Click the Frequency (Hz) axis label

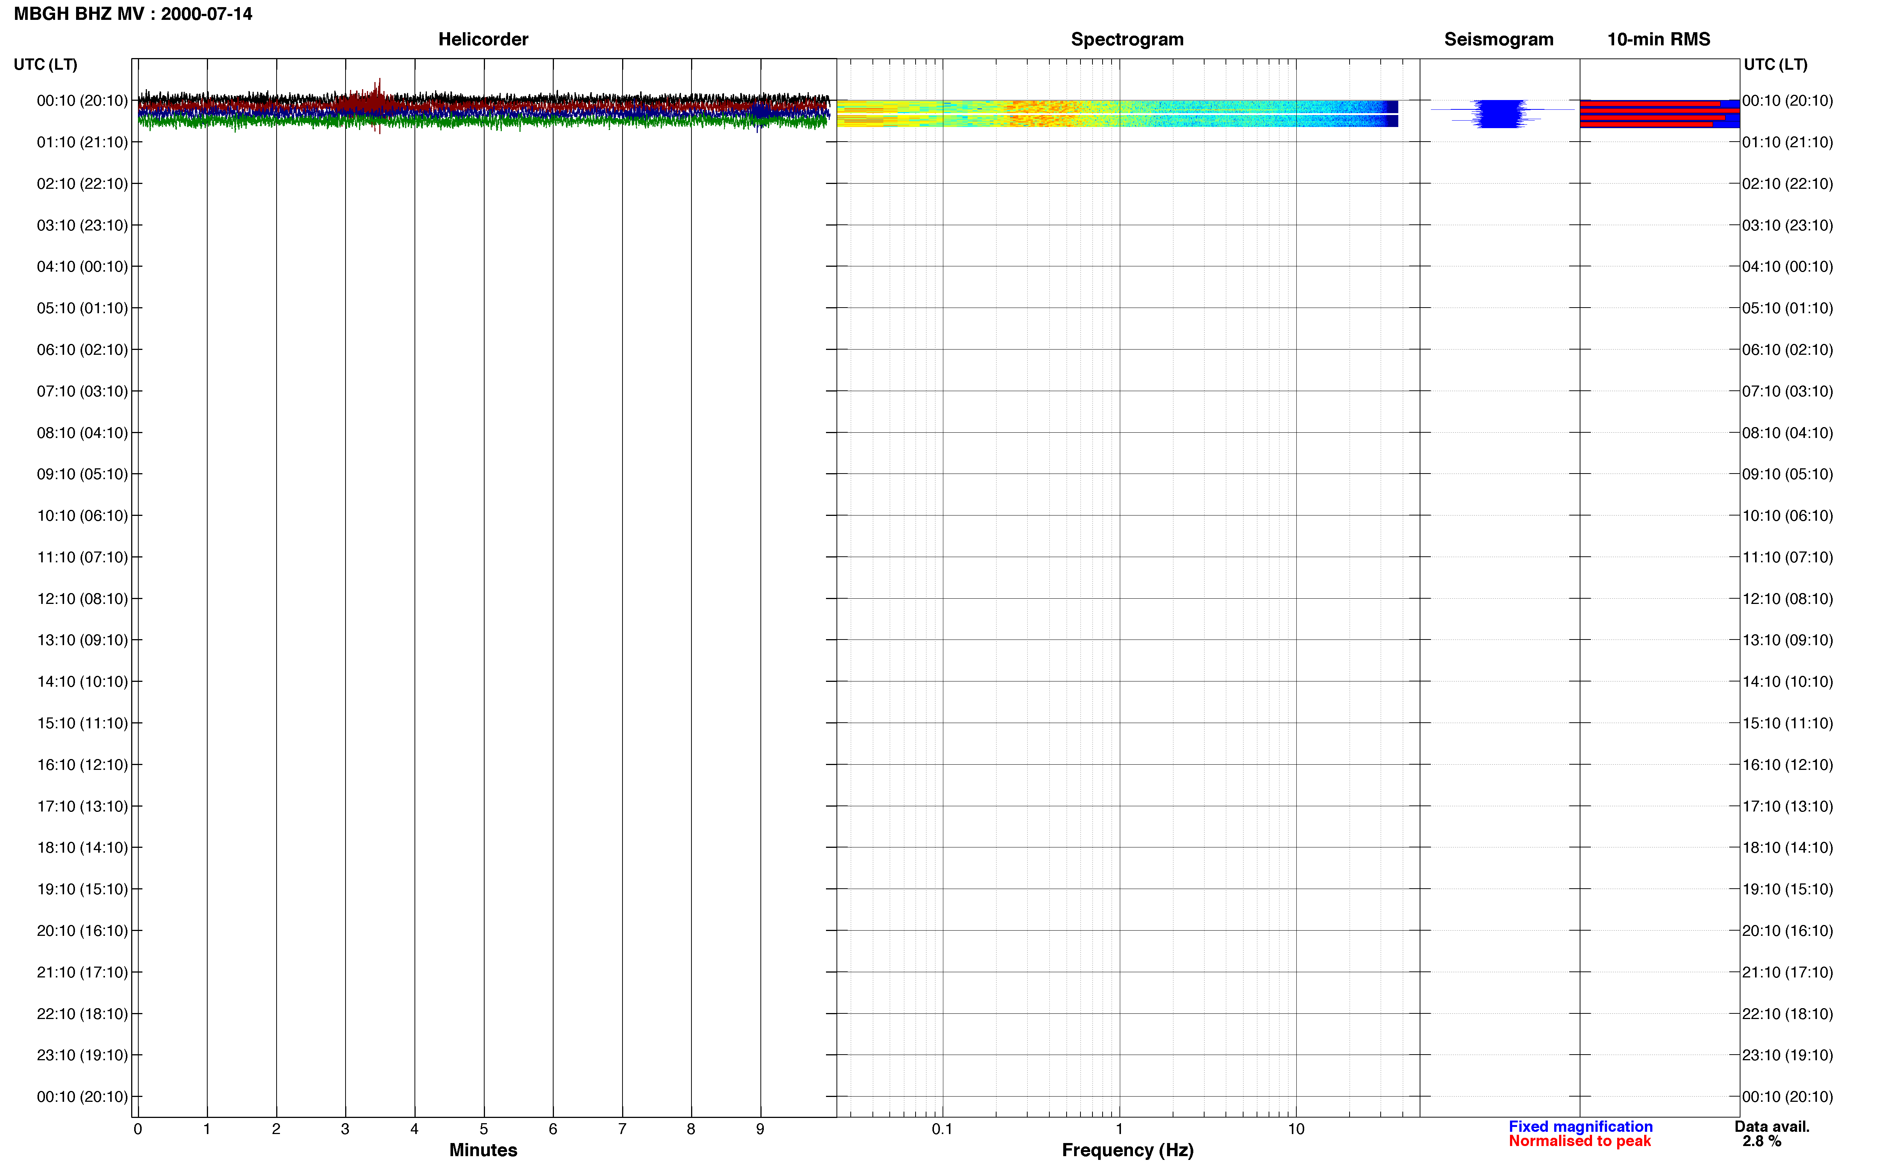[1127, 1150]
